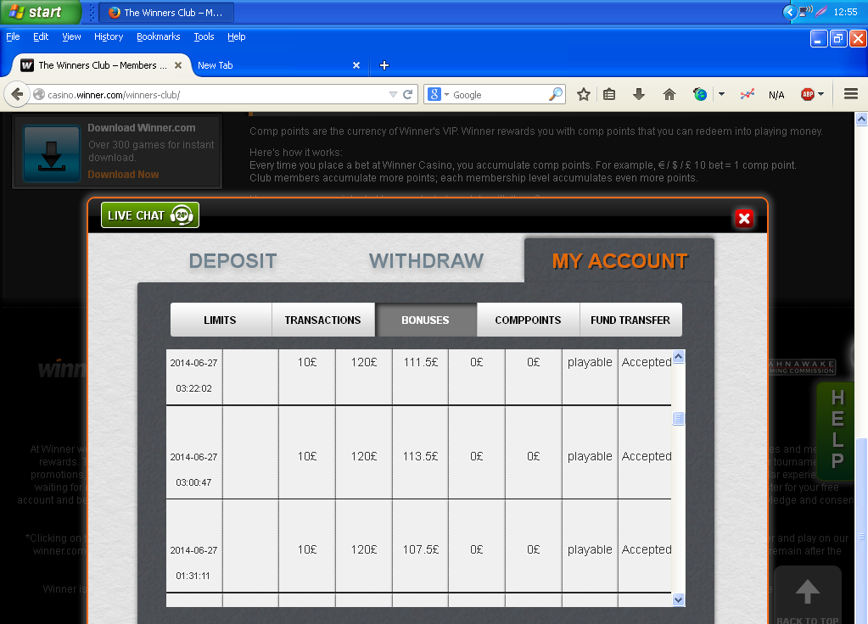Click the chart graph extension icon
This screenshot has height=624, width=868.
(748, 95)
